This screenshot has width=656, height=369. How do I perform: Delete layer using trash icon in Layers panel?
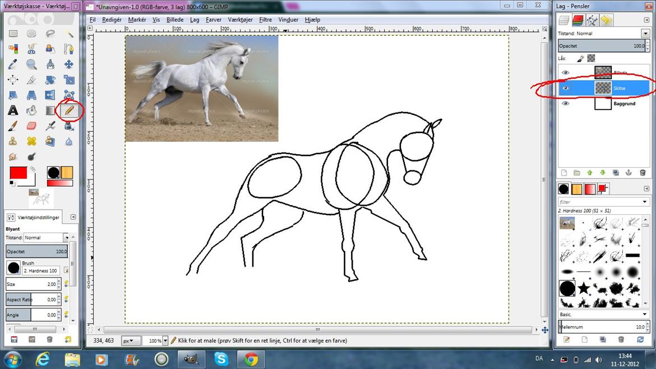(x=643, y=173)
